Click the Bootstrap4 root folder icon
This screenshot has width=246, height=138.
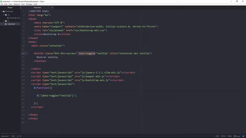click(4, 11)
